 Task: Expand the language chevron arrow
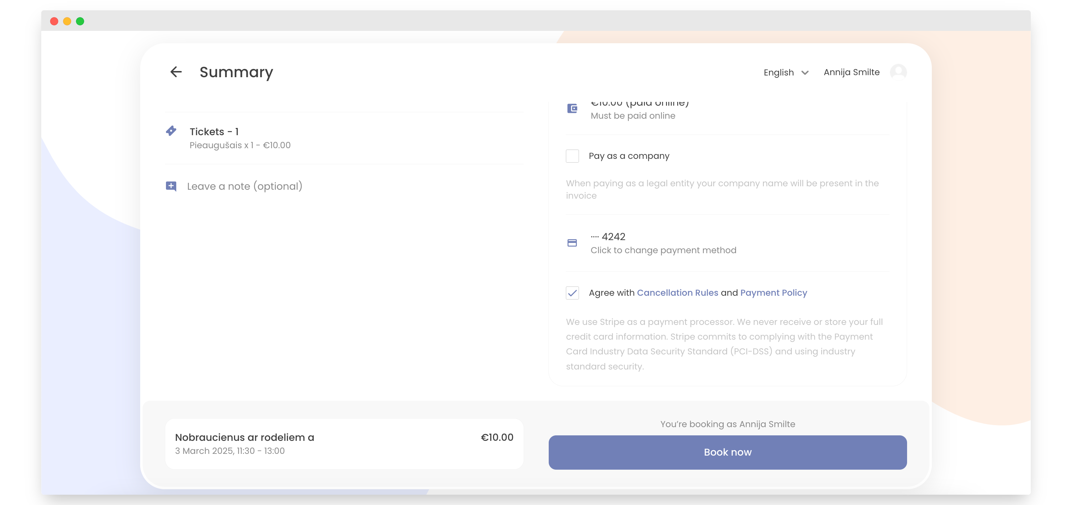[805, 73]
